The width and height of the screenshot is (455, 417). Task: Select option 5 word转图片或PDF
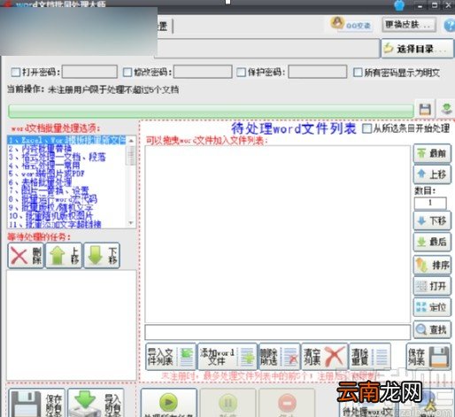pos(47,174)
